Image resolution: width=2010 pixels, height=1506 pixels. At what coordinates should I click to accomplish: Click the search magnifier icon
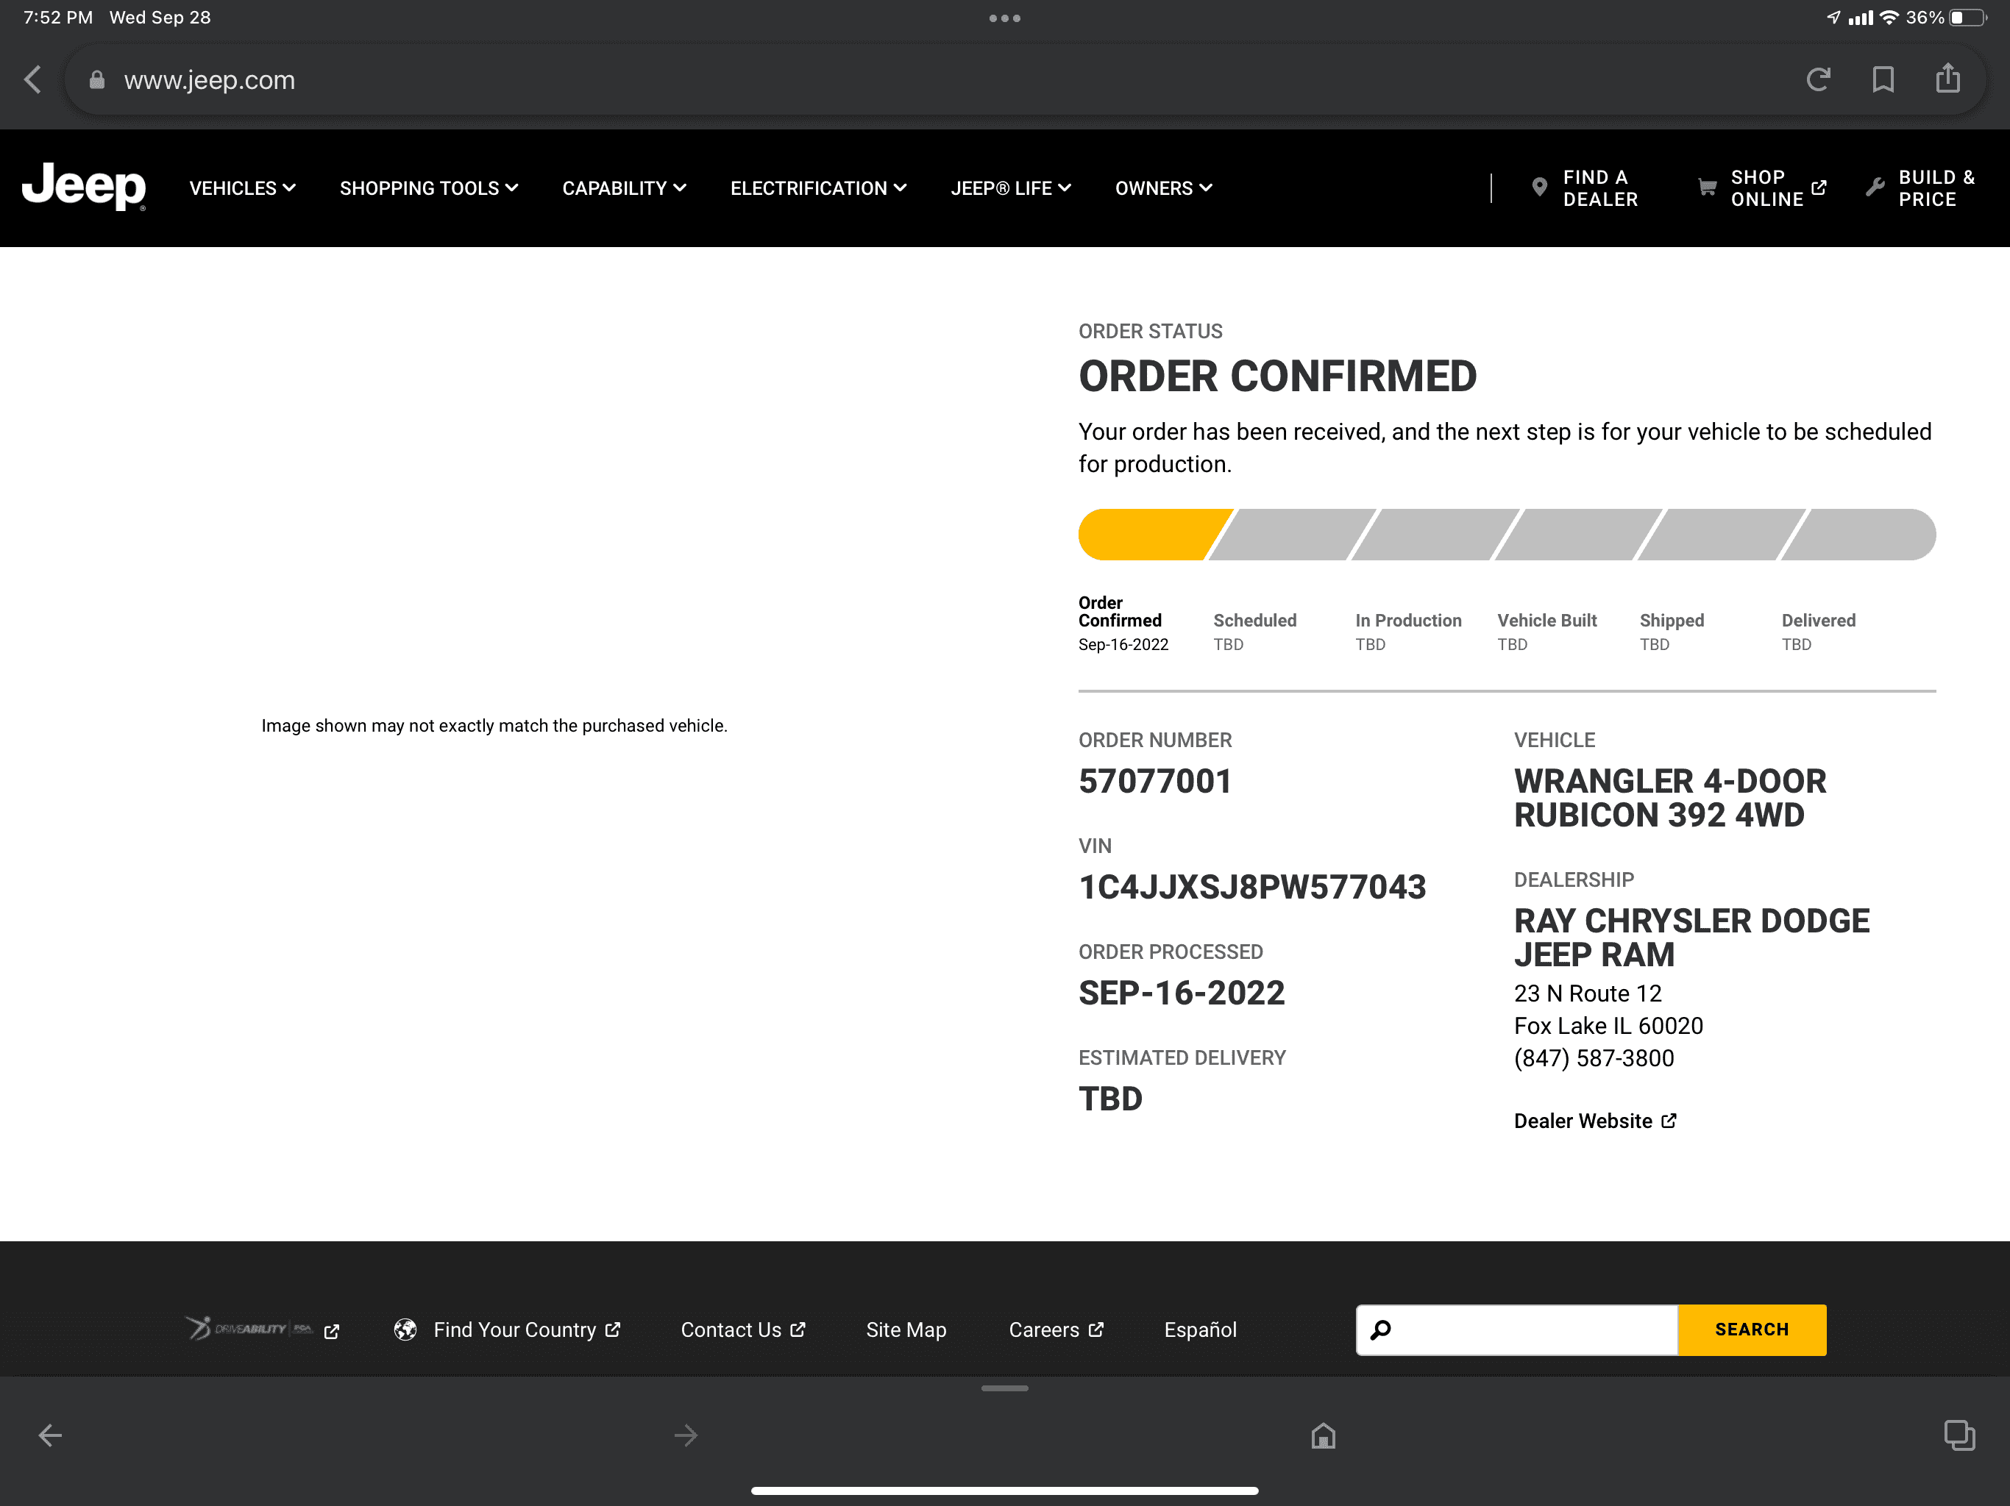(x=1380, y=1330)
